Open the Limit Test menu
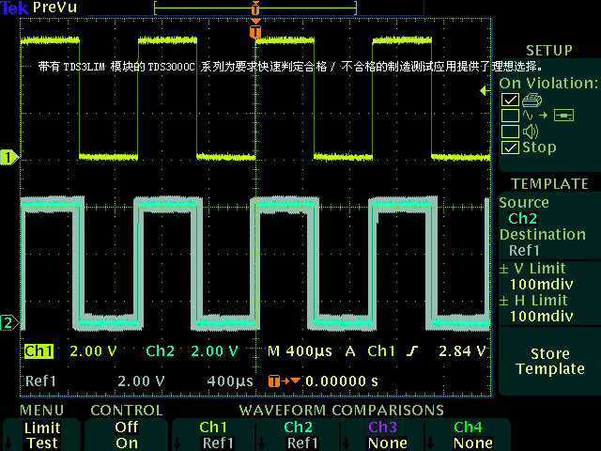Viewport: 601px width, 451px height. [x=41, y=435]
